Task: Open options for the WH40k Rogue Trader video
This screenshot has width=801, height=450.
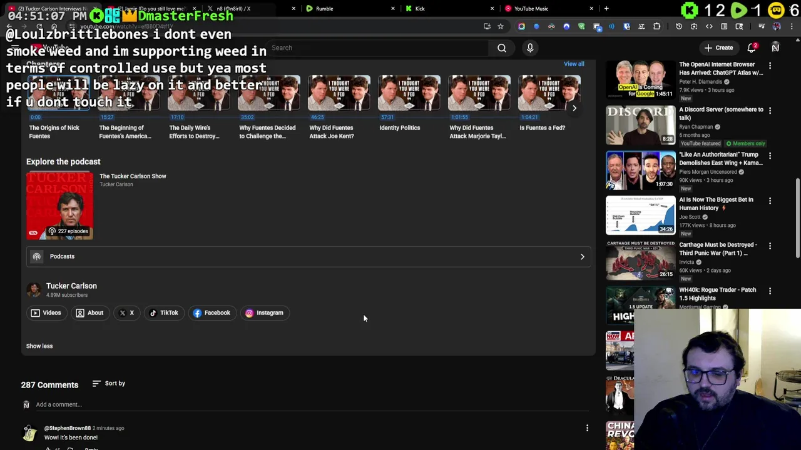Action: (x=770, y=291)
